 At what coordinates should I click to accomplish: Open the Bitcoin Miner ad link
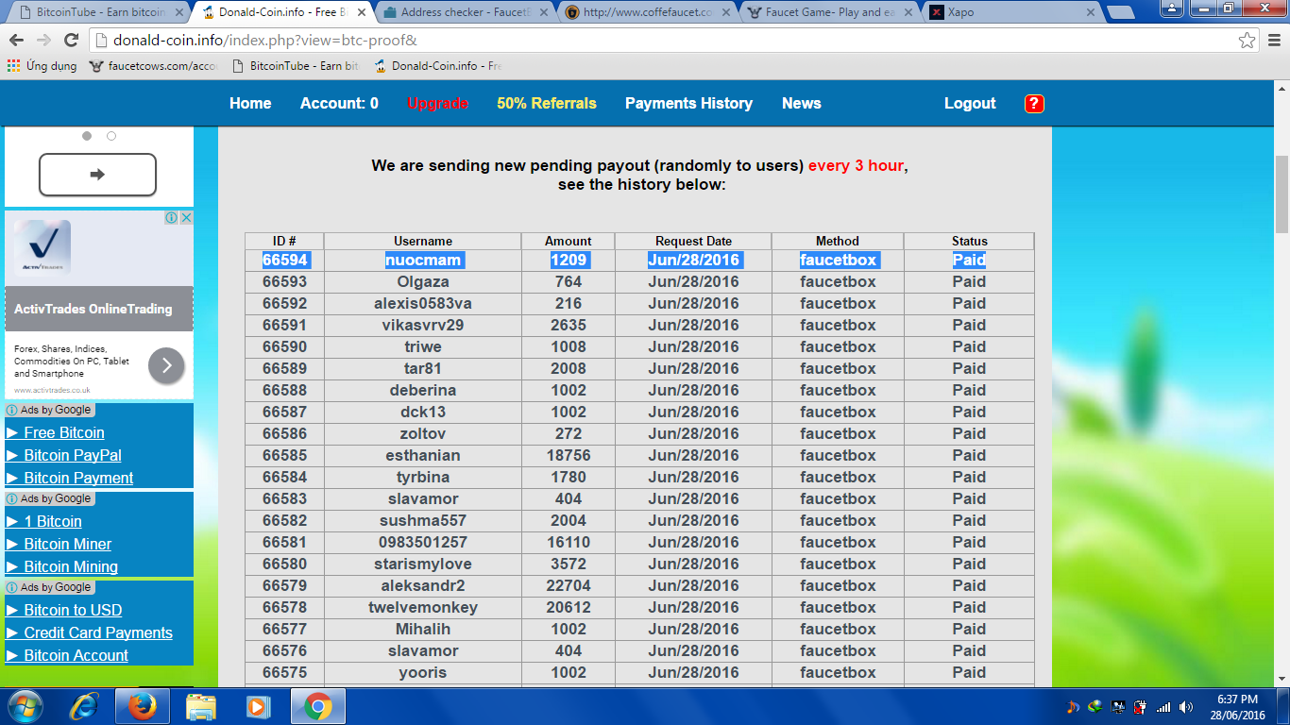[68, 544]
